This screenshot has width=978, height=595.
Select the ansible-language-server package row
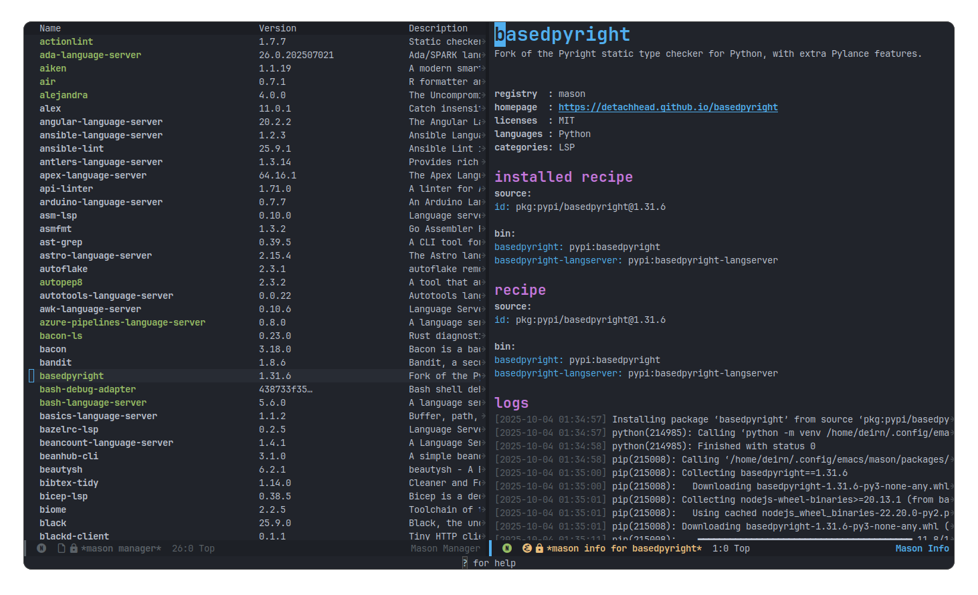(257, 135)
